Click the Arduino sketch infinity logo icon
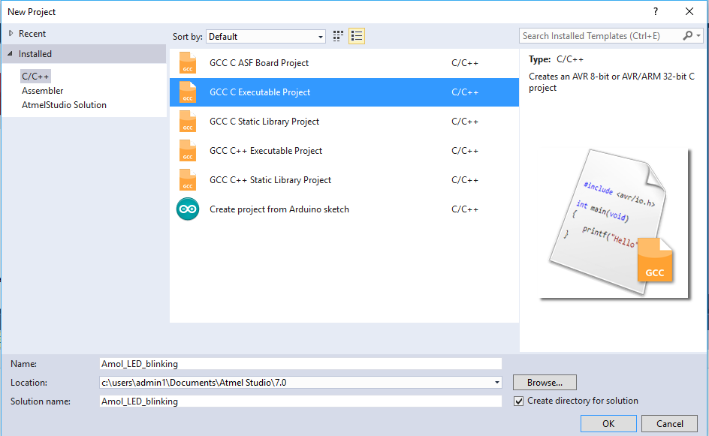This screenshot has height=436, width=709. point(188,209)
